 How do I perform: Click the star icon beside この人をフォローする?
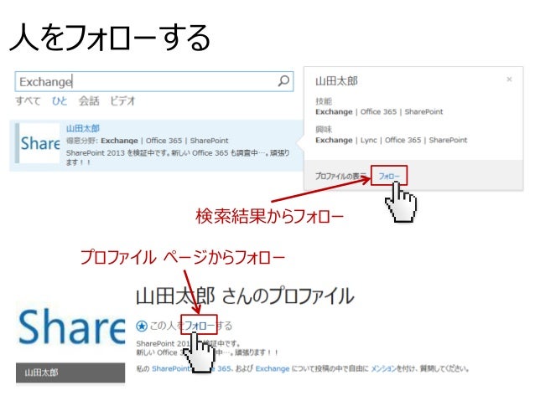pyautogui.click(x=141, y=326)
